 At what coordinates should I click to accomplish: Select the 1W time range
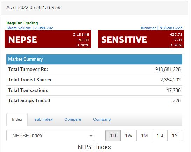click(x=128, y=136)
